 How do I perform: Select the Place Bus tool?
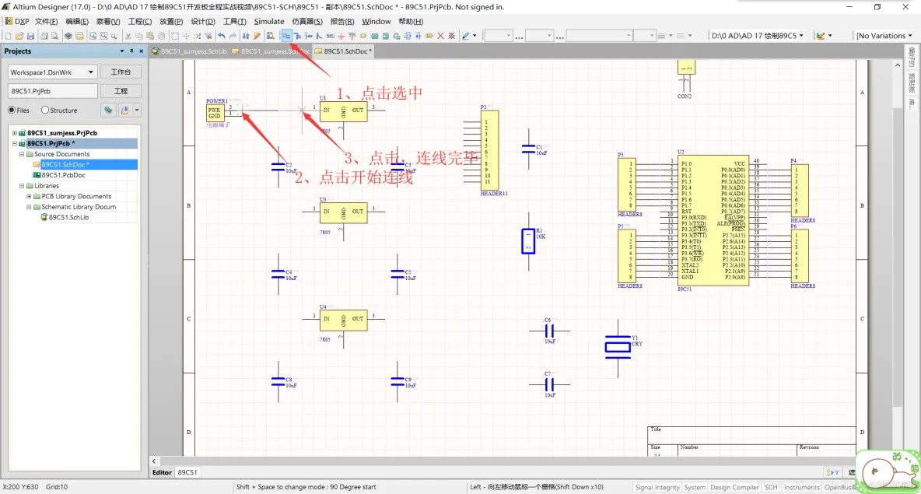click(x=298, y=36)
